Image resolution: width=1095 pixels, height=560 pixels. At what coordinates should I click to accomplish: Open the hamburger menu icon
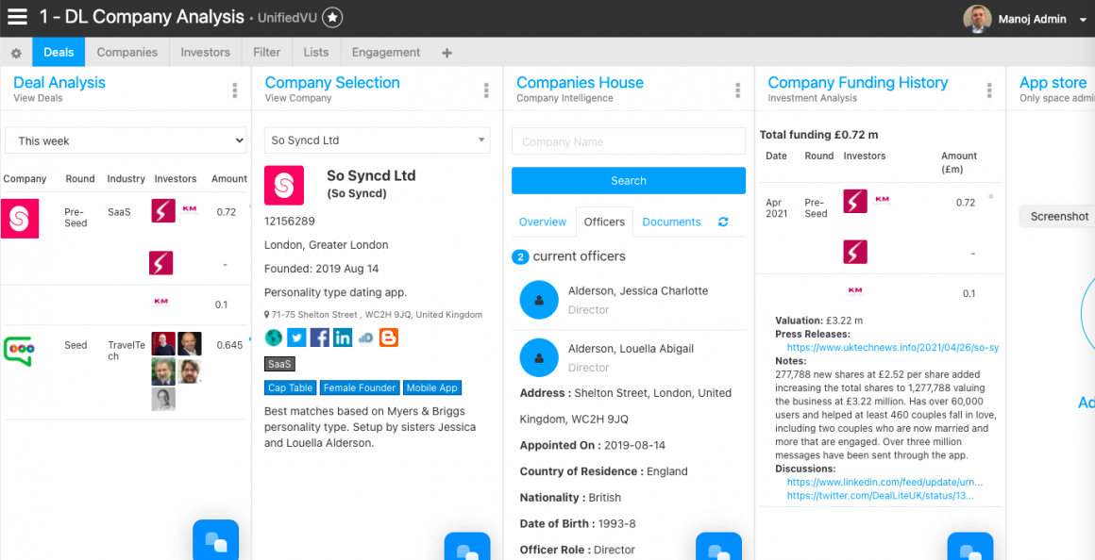tap(17, 17)
